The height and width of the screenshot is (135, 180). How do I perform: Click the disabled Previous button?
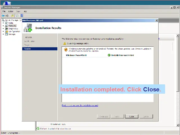pyautogui.click(x=103, y=116)
